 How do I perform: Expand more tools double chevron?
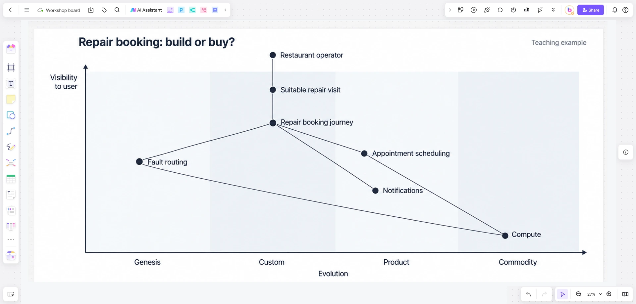(553, 10)
